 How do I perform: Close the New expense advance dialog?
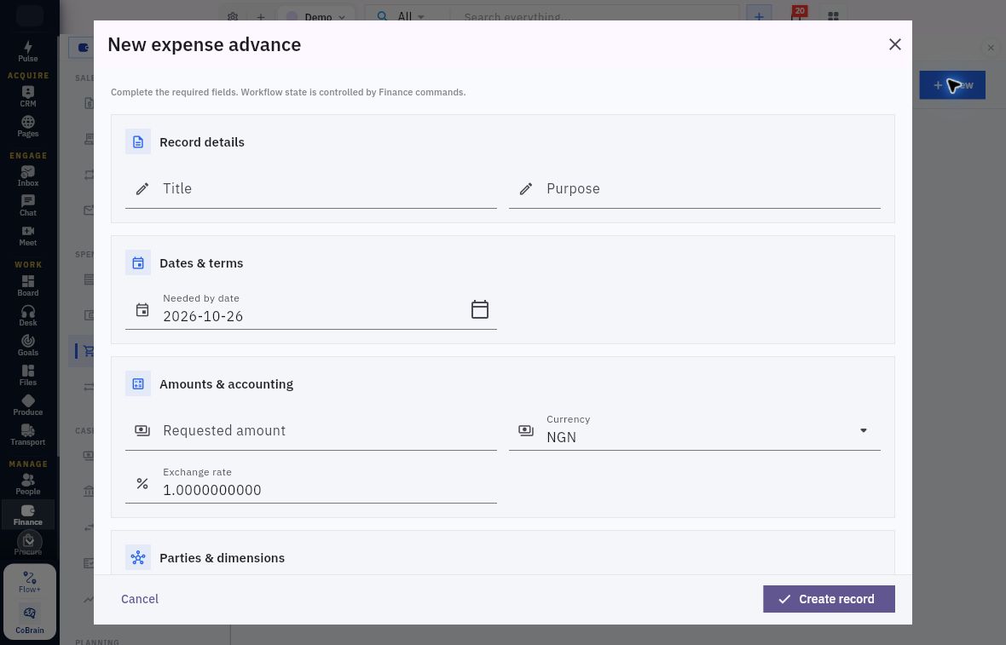point(894,44)
